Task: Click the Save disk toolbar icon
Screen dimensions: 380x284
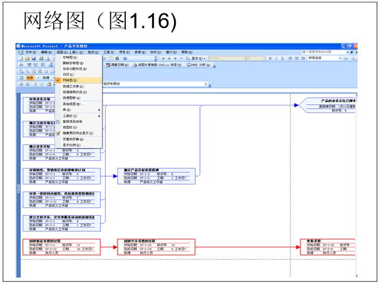Action: coord(34,59)
